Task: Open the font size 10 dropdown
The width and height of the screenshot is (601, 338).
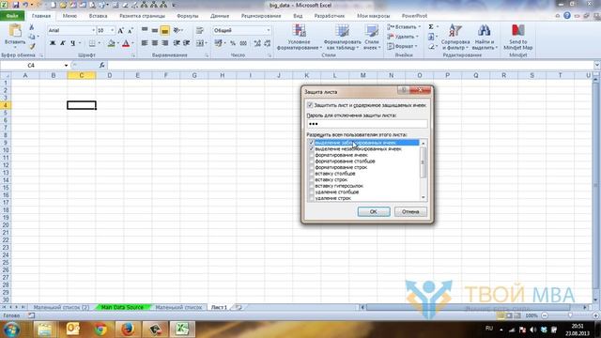Action: [x=113, y=30]
